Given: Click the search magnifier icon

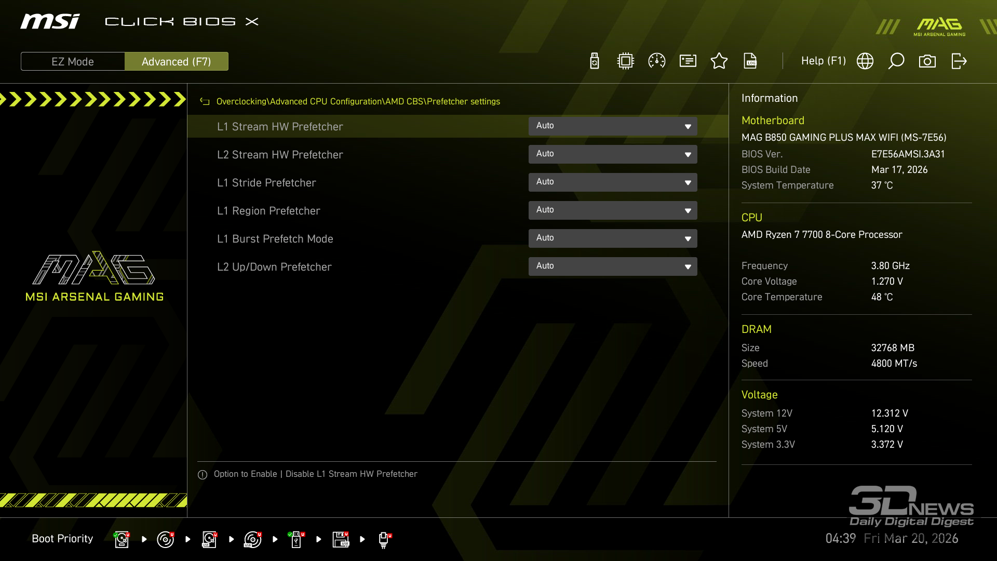Looking at the screenshot, I should pos(896,61).
